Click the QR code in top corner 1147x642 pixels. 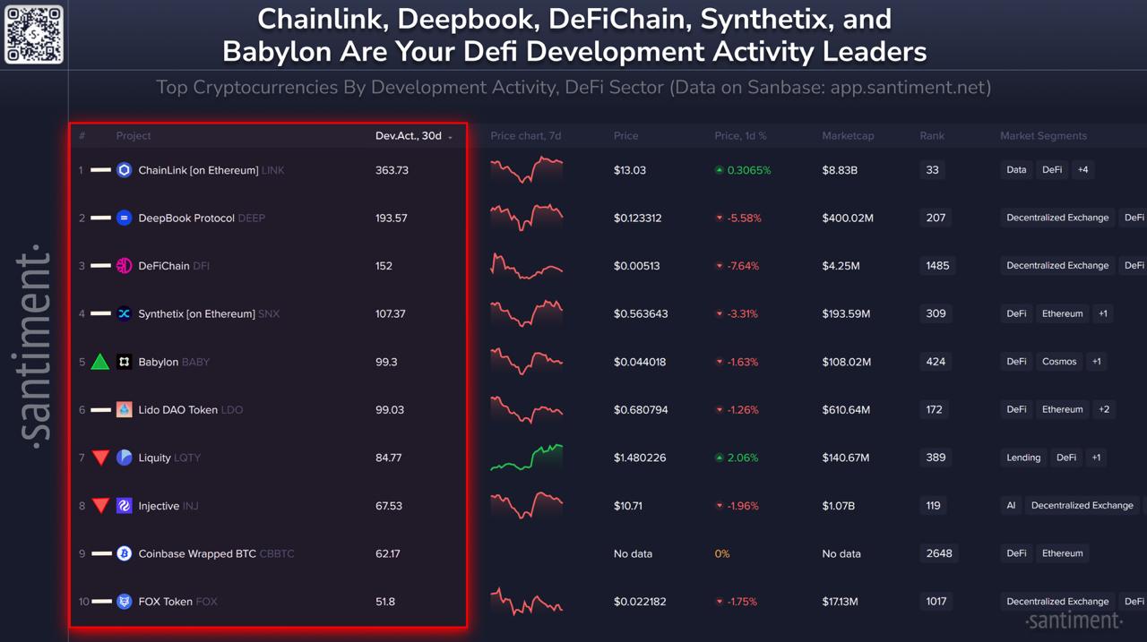pos(34,34)
